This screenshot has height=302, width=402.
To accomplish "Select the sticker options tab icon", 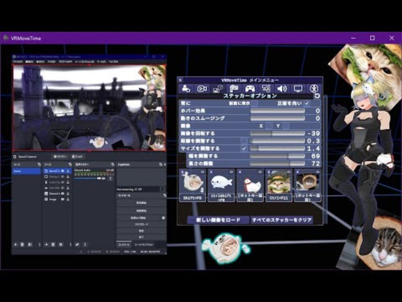I will pos(234,89).
